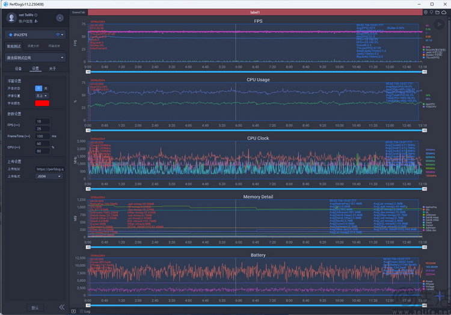The width and height of the screenshot is (451, 315).
Task: Open the folder icon in the top bar
Action: (438, 13)
